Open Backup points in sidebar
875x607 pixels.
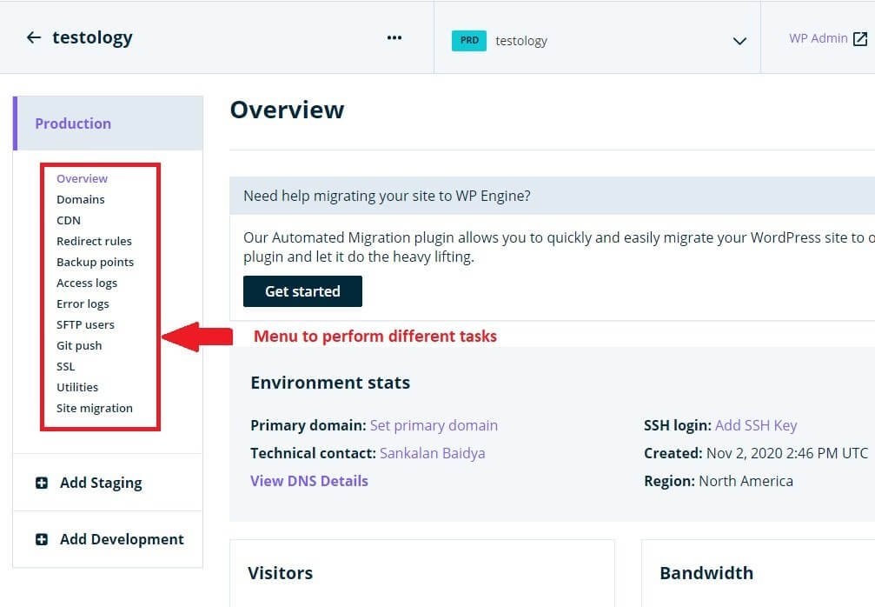[x=96, y=262]
